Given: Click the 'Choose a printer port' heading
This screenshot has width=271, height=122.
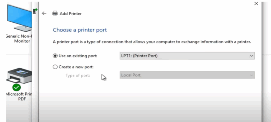Looking at the screenshot, I should point(80,30).
